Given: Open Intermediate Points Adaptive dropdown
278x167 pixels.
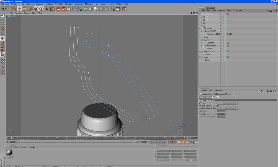Looking at the screenshot, I should click(x=227, y=108).
